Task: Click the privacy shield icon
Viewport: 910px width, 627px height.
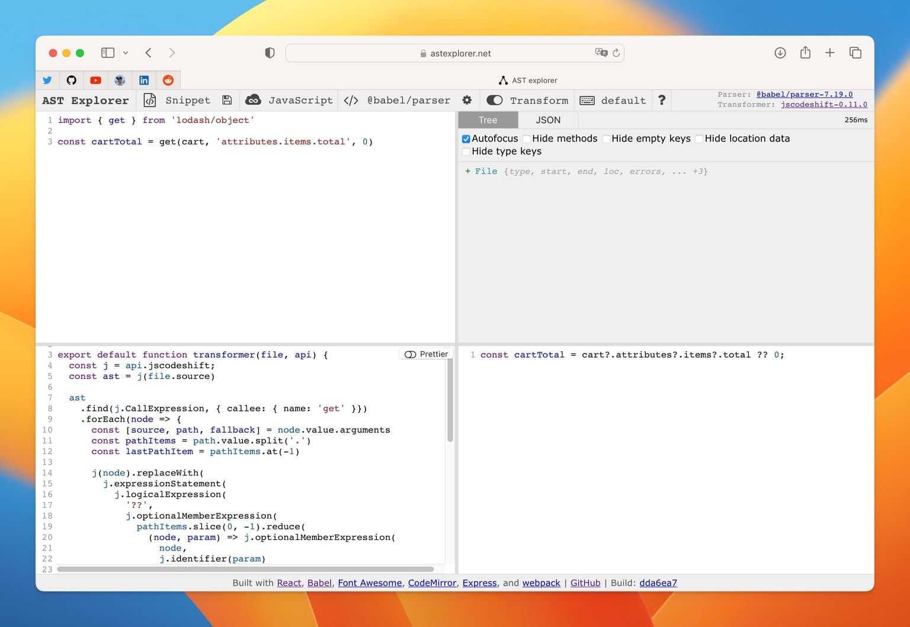Action: pos(270,53)
